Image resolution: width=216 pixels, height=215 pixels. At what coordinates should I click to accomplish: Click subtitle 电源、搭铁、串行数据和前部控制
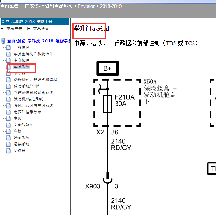click(x=136, y=43)
